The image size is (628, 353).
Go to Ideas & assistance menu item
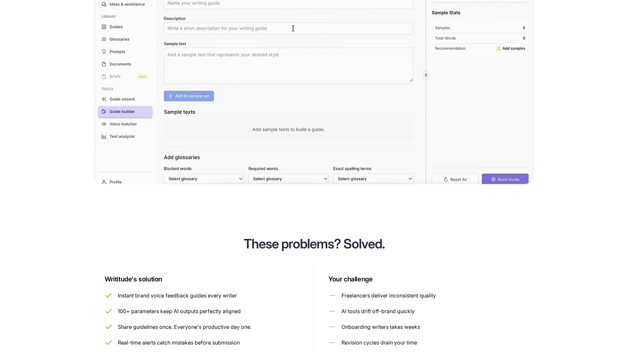coord(127,4)
